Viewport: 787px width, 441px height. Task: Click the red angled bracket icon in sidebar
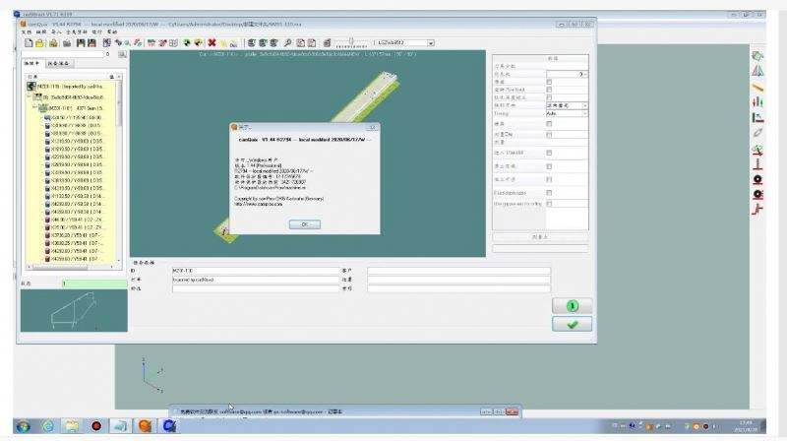click(757, 210)
